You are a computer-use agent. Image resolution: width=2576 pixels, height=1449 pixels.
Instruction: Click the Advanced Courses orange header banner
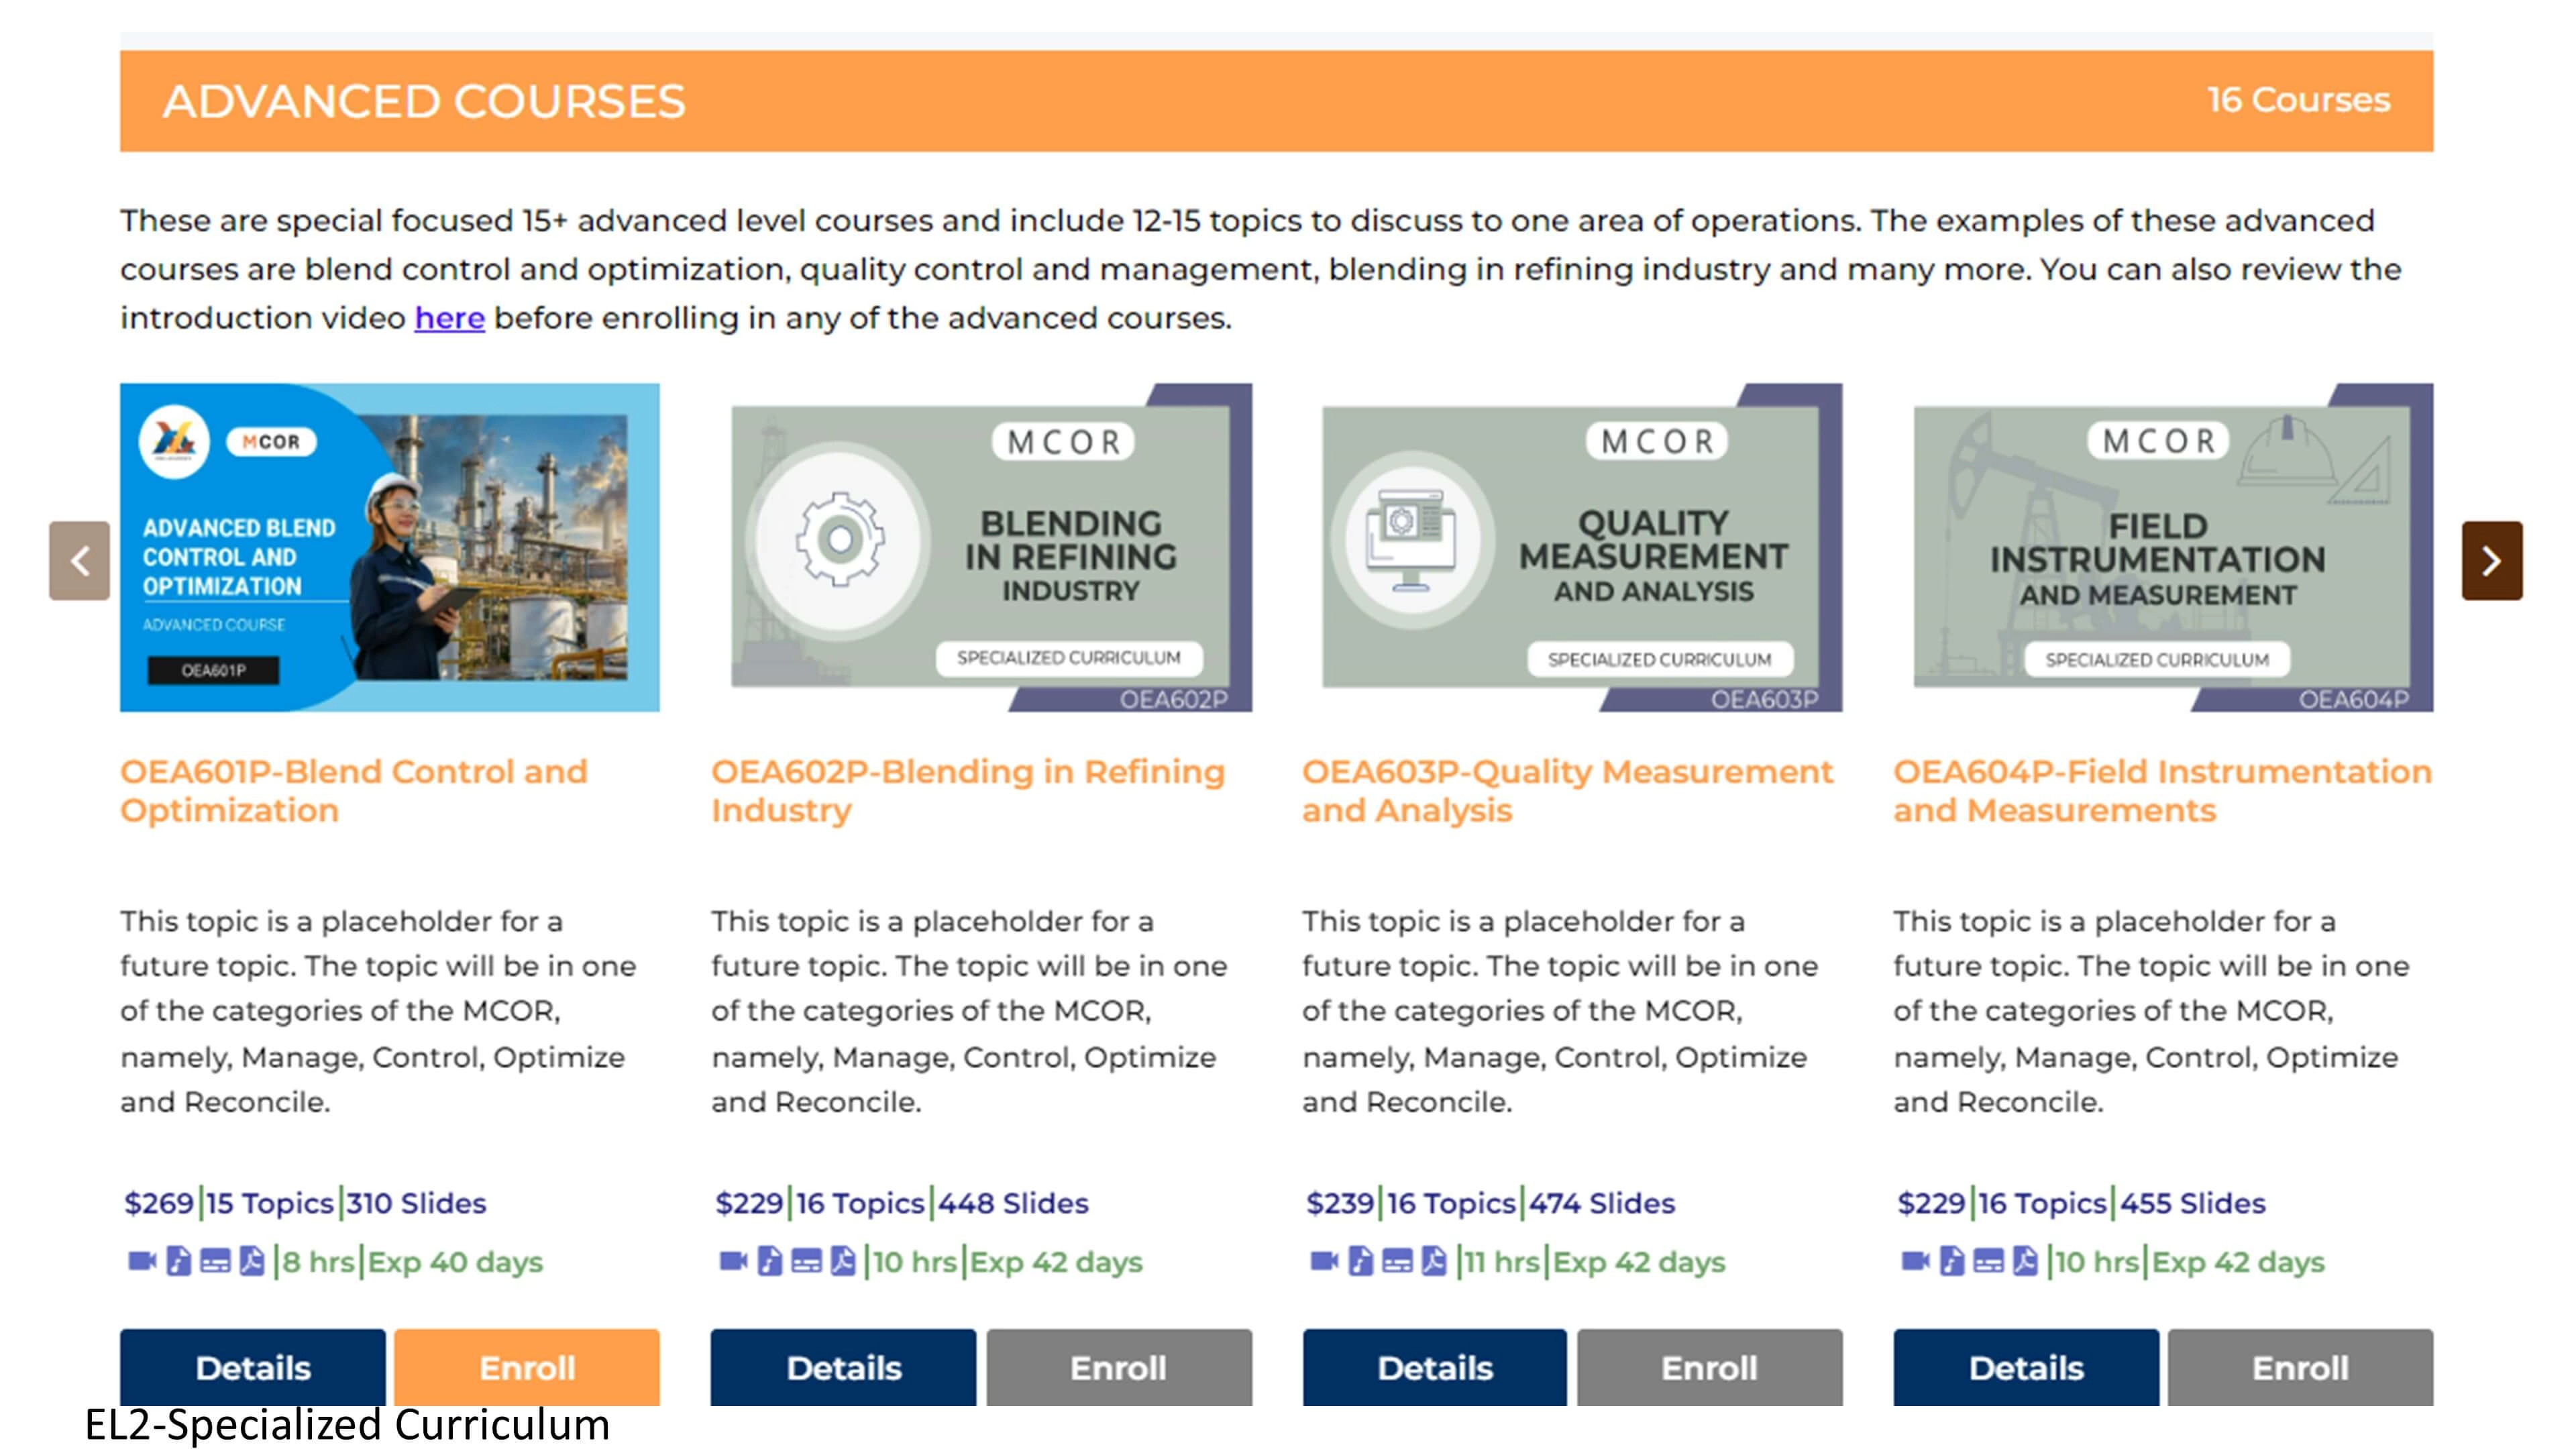point(1276,101)
